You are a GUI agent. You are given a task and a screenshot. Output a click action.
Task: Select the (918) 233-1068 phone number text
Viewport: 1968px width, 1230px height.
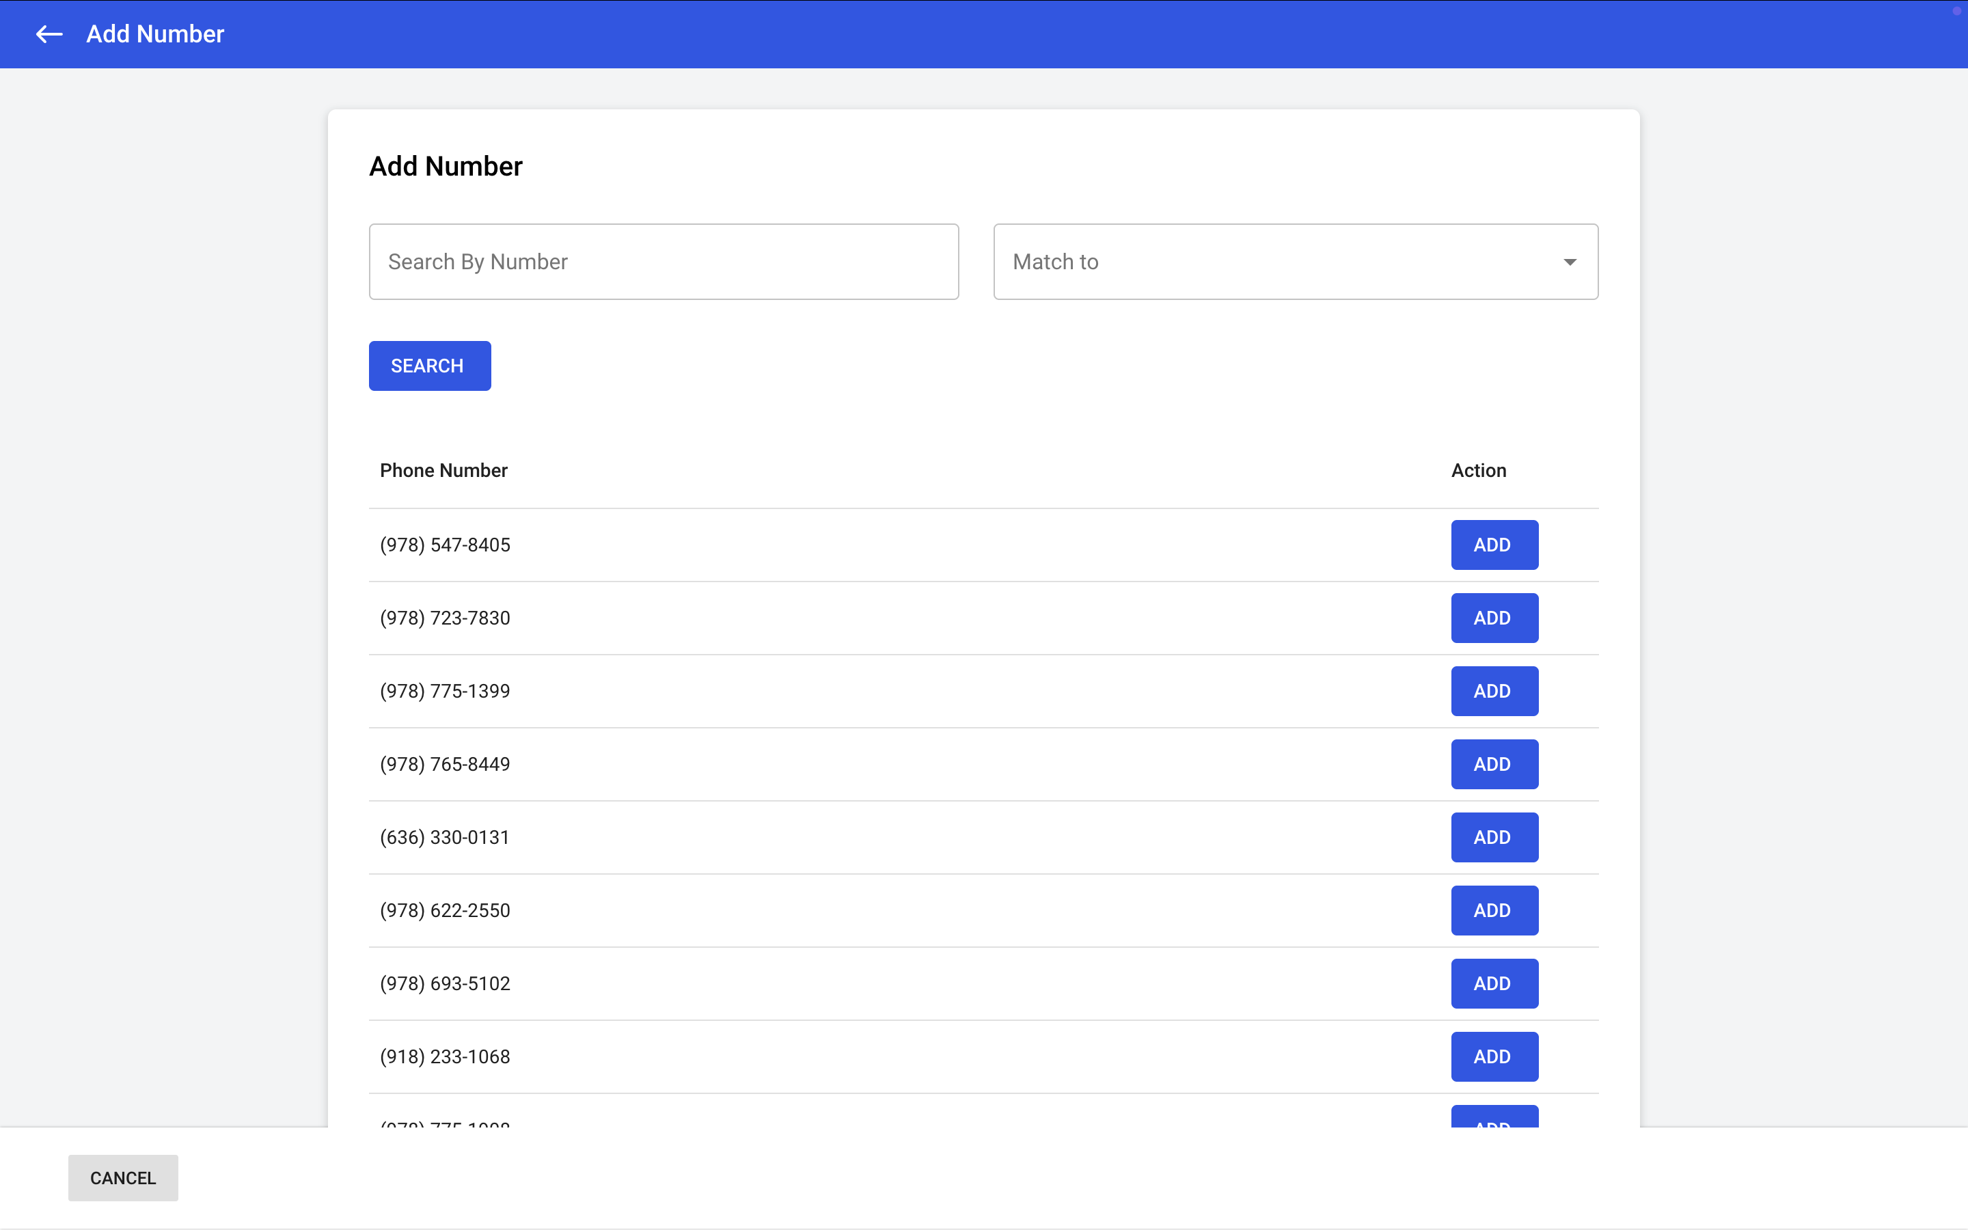pos(445,1056)
